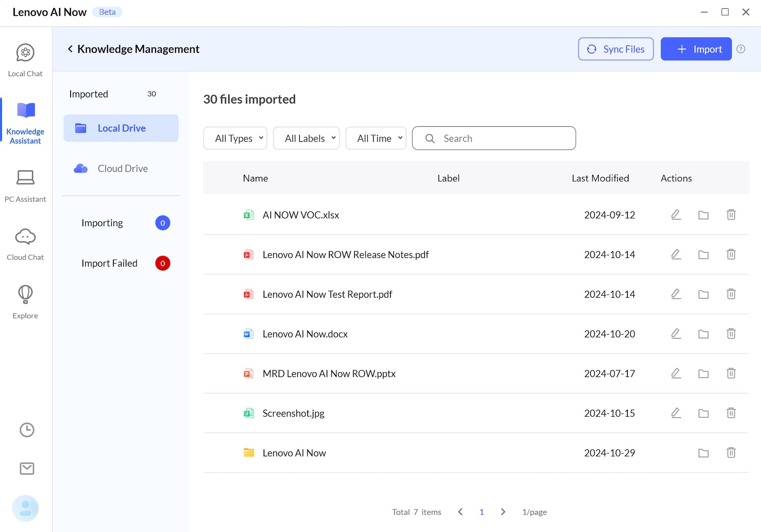Expand the All Time filter dropdown
The height and width of the screenshot is (532, 761).
point(376,138)
